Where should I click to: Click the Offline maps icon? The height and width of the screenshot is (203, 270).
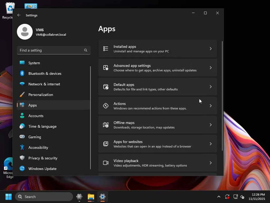point(106,125)
